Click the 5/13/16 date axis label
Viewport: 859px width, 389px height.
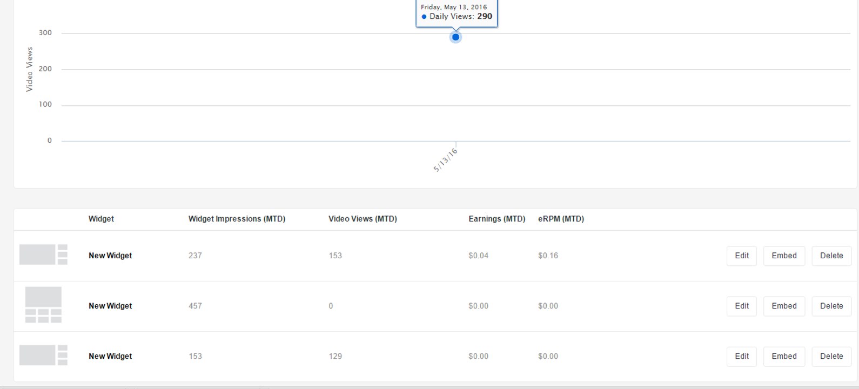tap(446, 160)
